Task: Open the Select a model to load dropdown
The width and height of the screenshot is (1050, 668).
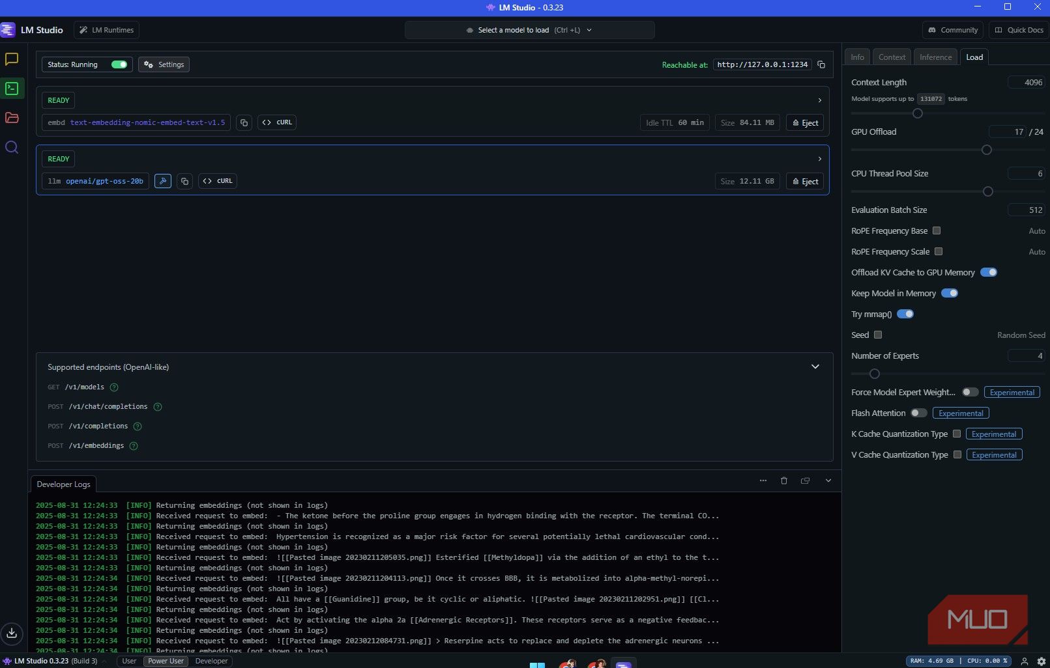Action: coord(529,30)
